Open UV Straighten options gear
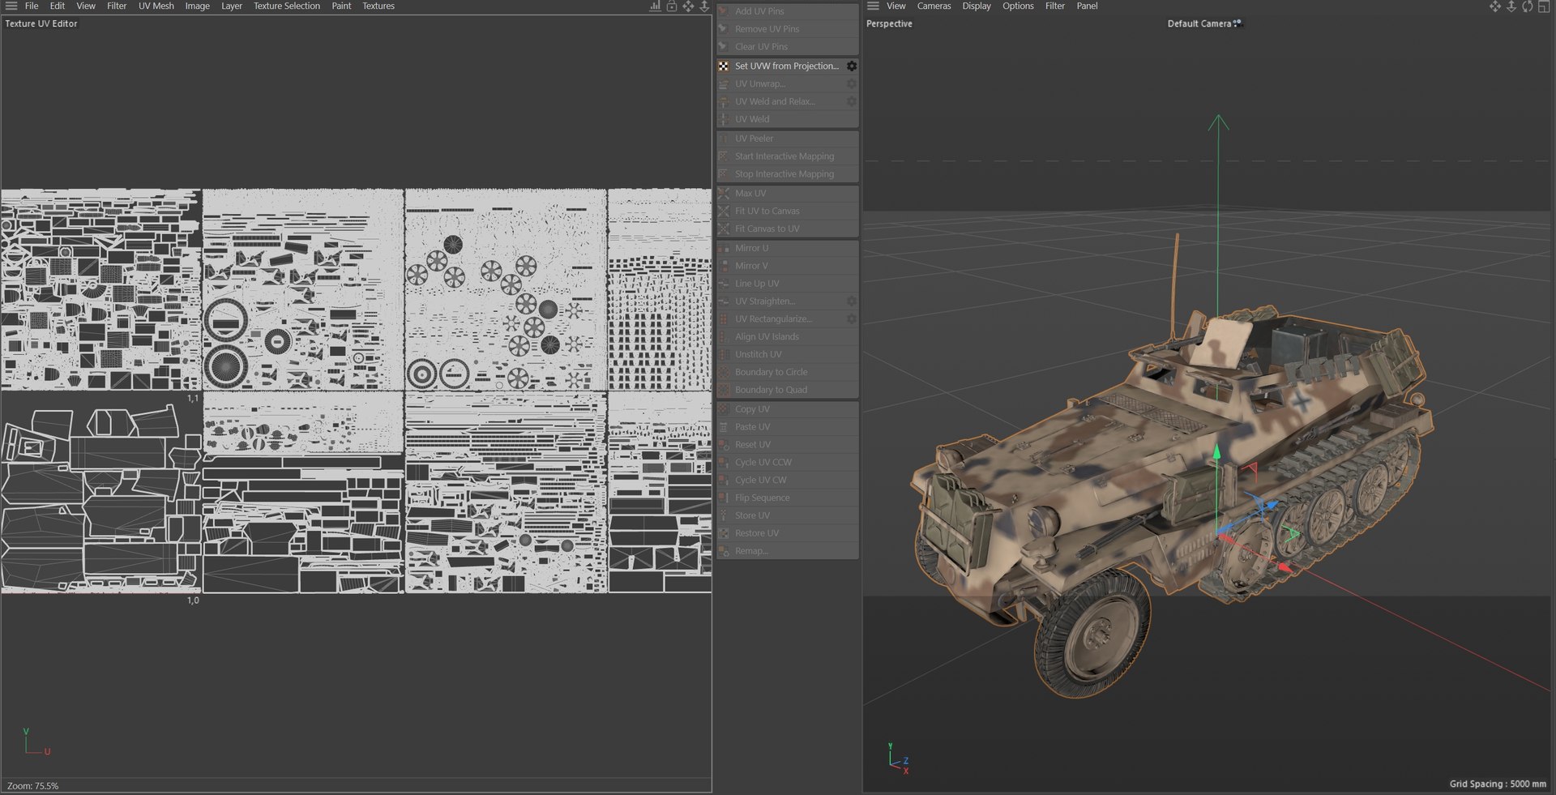Image resolution: width=1556 pixels, height=795 pixels. point(852,301)
